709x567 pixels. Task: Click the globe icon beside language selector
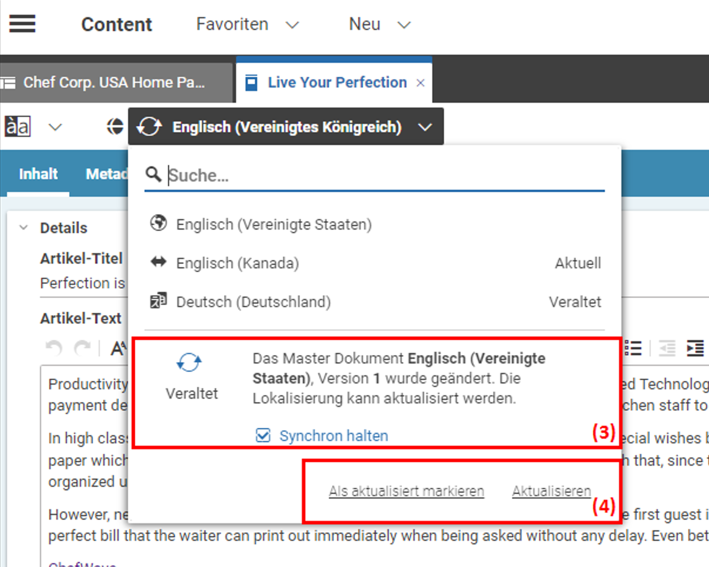(115, 127)
